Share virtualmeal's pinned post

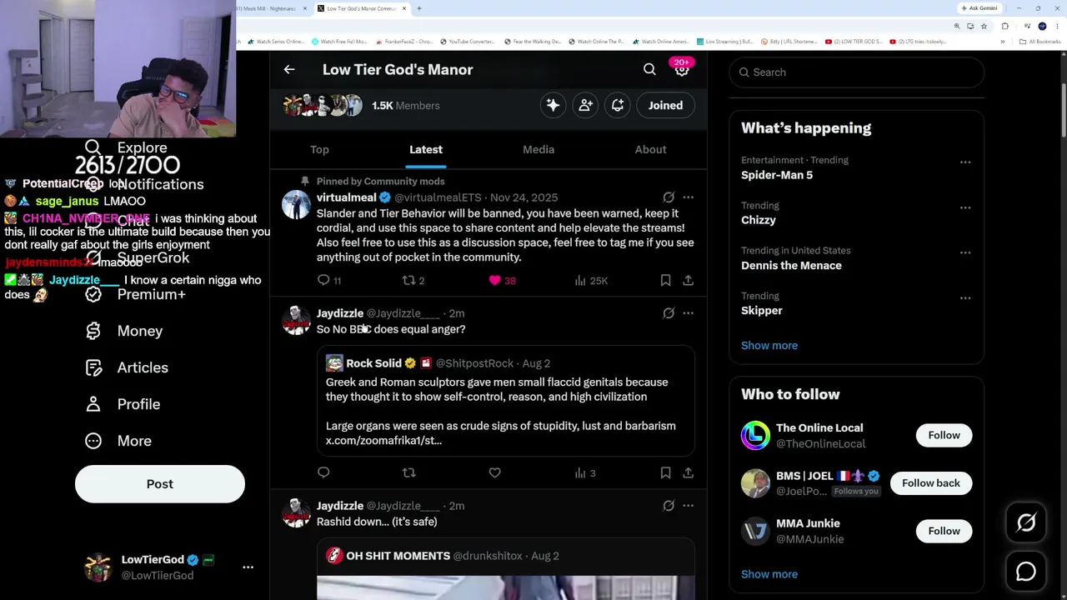pyautogui.click(x=688, y=281)
